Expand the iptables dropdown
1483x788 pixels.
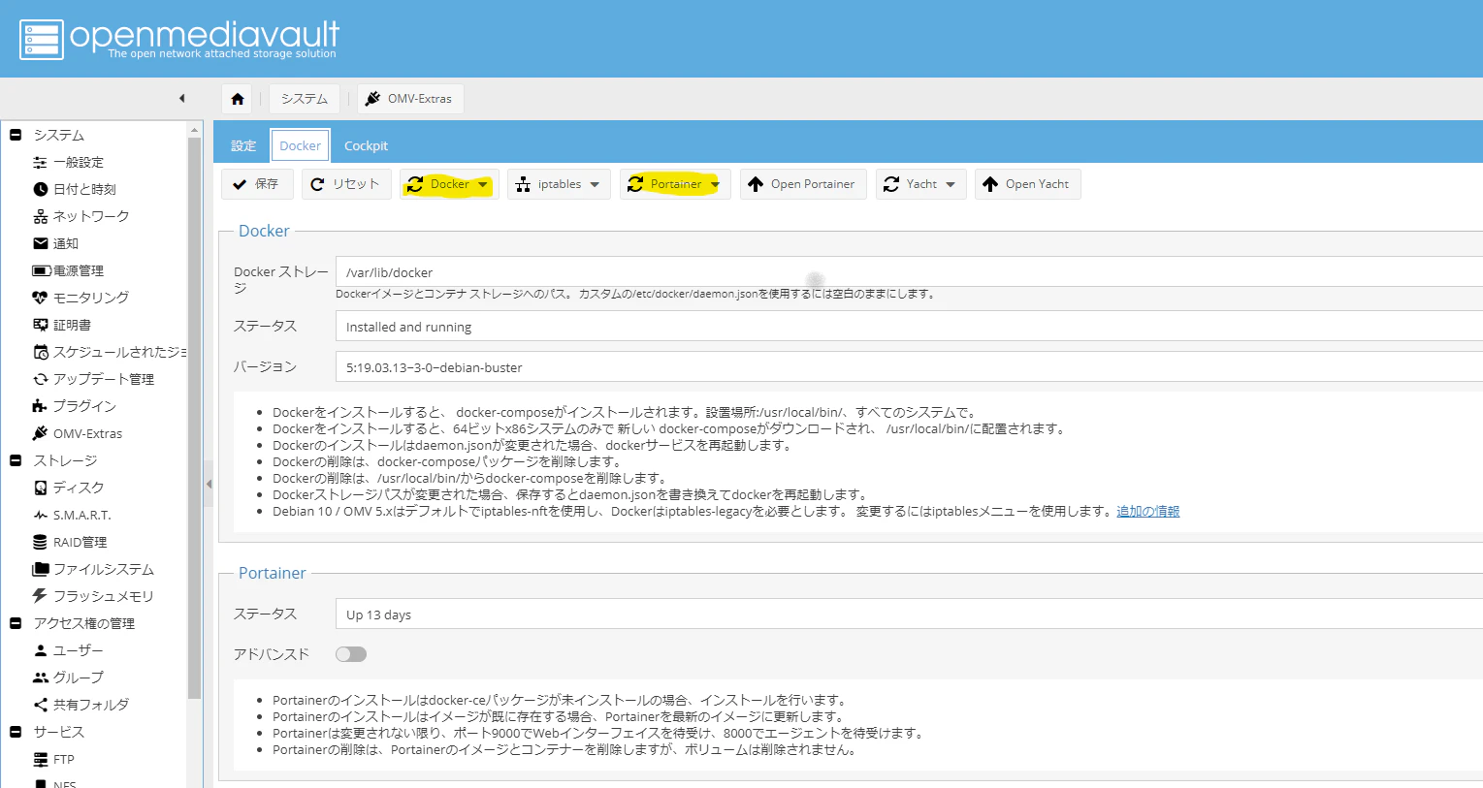point(559,184)
